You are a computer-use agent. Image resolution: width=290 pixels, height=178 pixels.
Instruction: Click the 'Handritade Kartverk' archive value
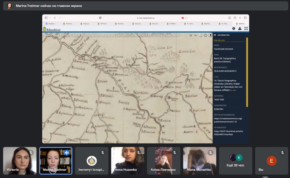223,49
